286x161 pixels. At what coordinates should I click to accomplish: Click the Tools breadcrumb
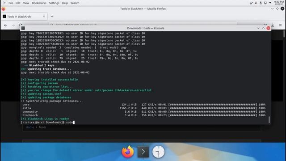[42, 127]
